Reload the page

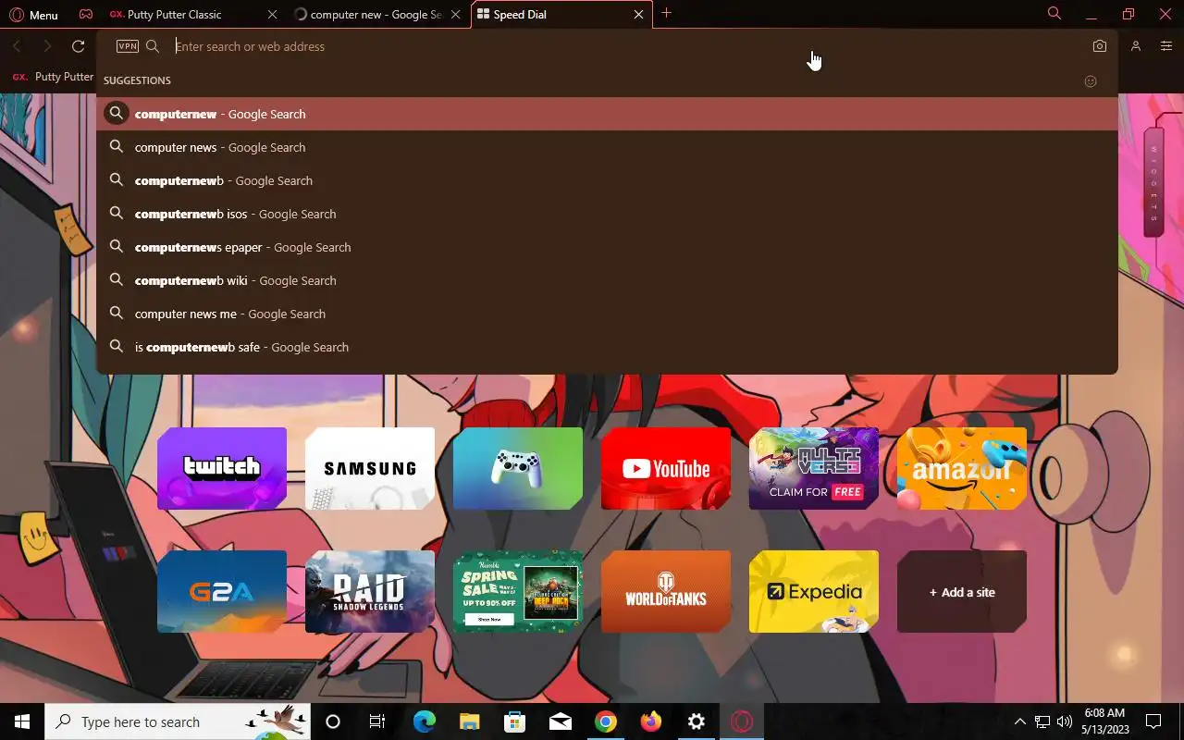[x=79, y=46]
